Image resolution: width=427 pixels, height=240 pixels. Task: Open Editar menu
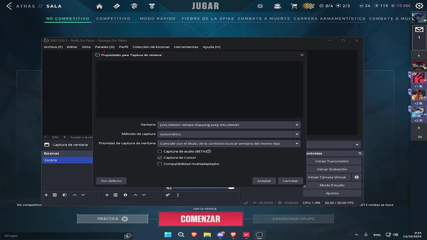coord(72,47)
